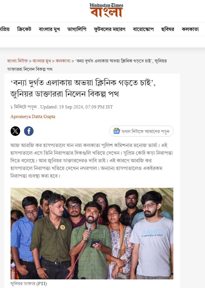Share article via Facebook icon
This screenshot has height=288, width=205.
coord(29,131)
